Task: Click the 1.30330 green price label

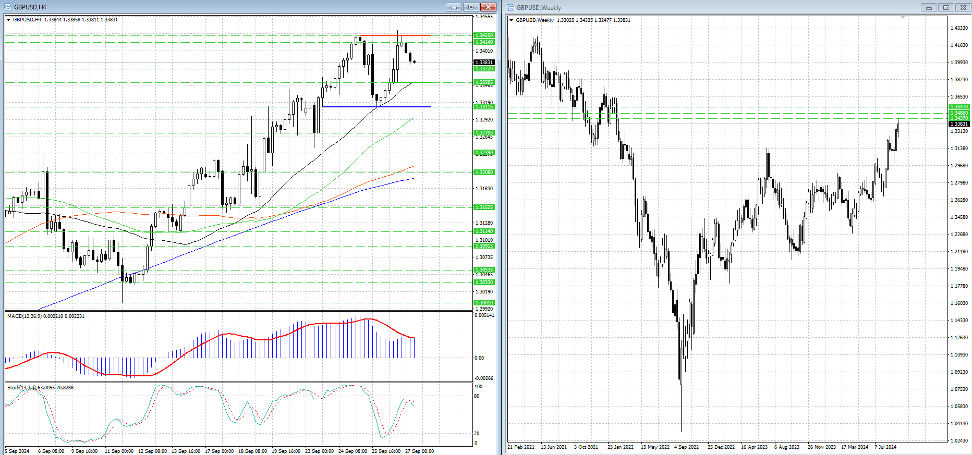Action: 484,282
